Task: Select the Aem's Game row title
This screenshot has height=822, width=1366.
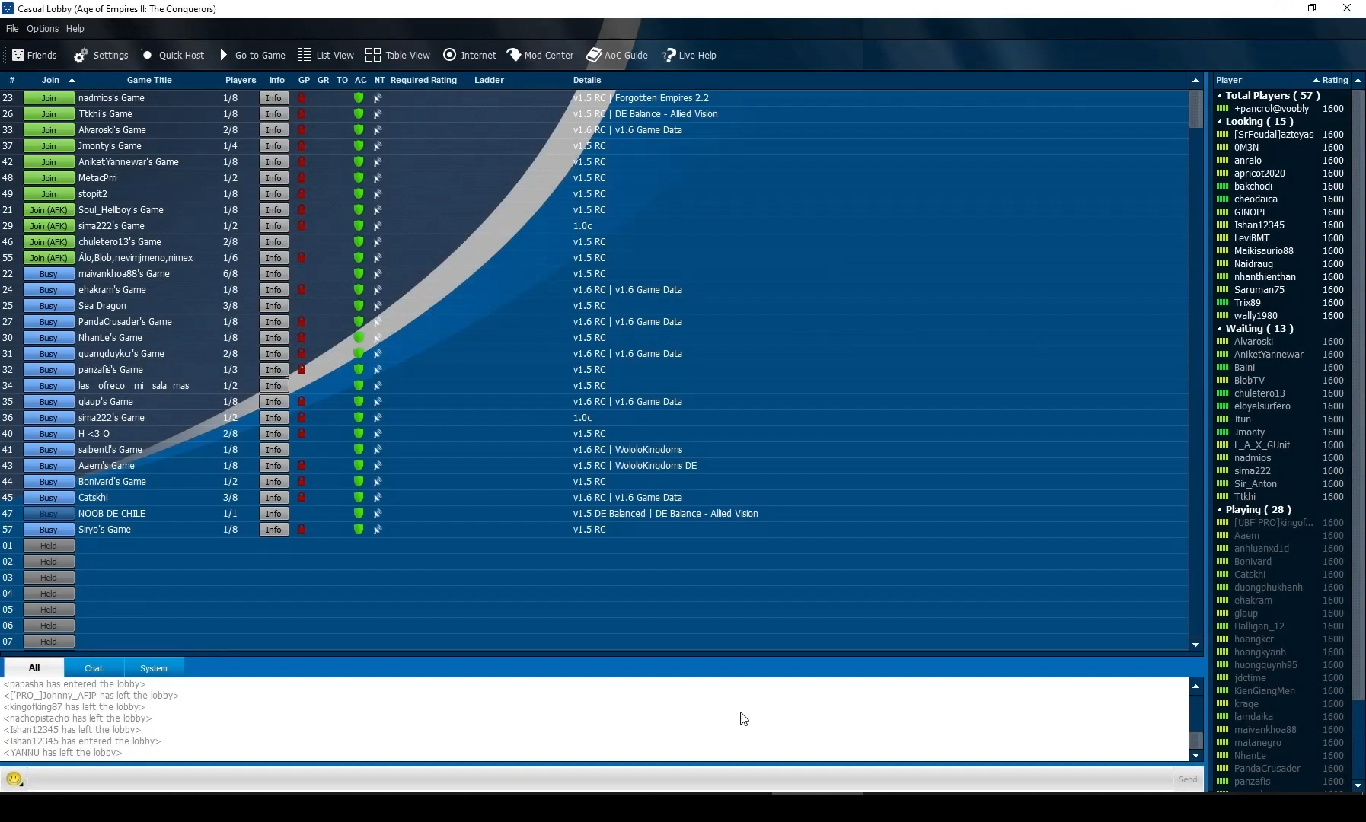Action: pyautogui.click(x=106, y=465)
